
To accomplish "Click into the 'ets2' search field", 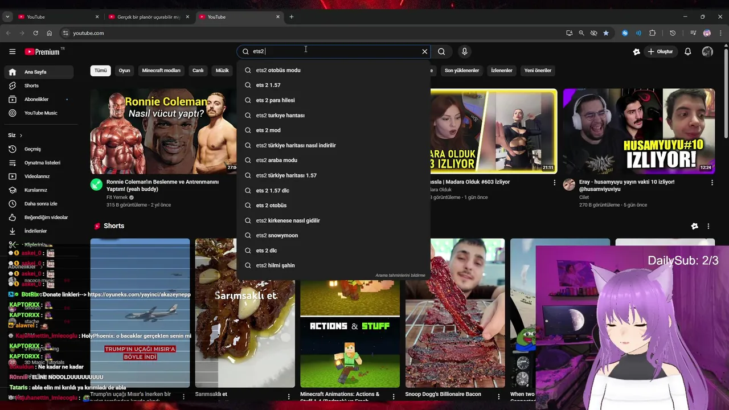I will point(333,51).
